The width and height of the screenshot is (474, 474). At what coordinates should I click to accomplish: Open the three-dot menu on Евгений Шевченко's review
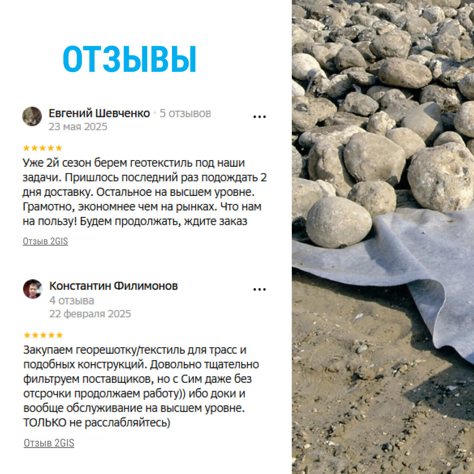click(260, 117)
